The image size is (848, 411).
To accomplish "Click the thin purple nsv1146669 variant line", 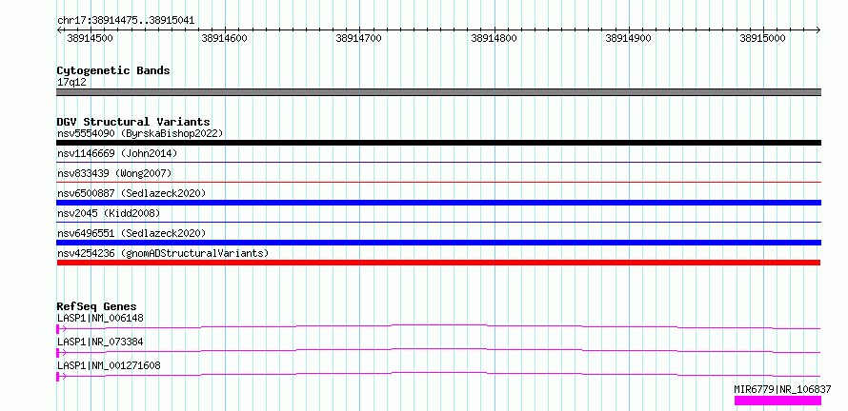I will tap(438, 162).
